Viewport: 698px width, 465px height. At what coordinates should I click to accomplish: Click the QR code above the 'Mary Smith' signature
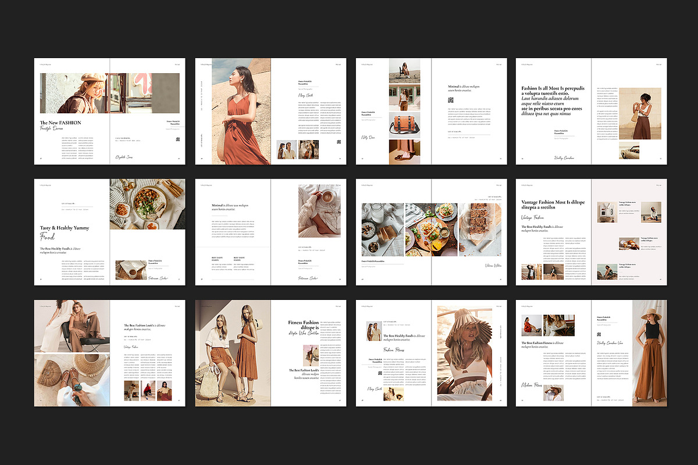tap(379, 372)
